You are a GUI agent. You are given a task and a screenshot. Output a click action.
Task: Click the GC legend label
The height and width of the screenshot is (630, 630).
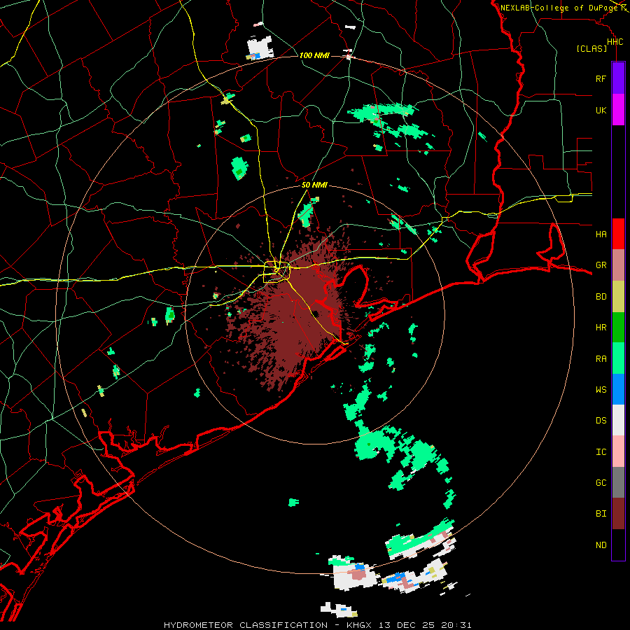tap(601, 482)
